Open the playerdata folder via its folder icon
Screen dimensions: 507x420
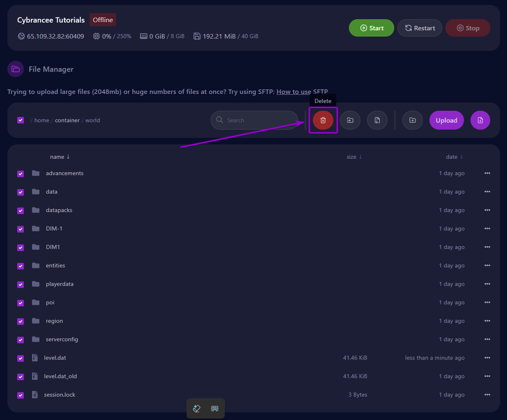(x=36, y=284)
